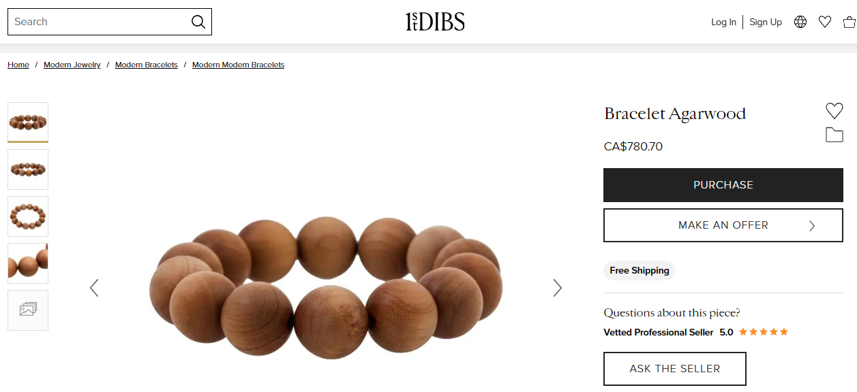Focus the Search input field

click(x=99, y=22)
